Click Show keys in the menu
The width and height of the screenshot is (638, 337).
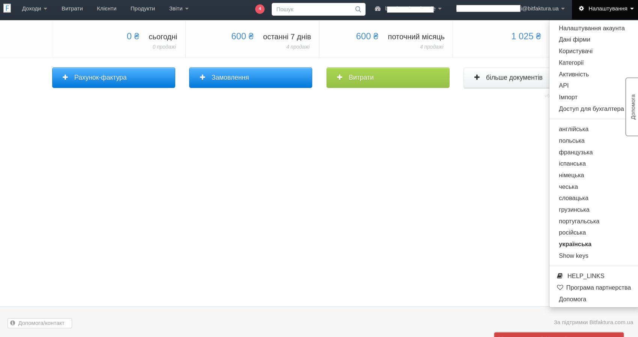click(573, 256)
